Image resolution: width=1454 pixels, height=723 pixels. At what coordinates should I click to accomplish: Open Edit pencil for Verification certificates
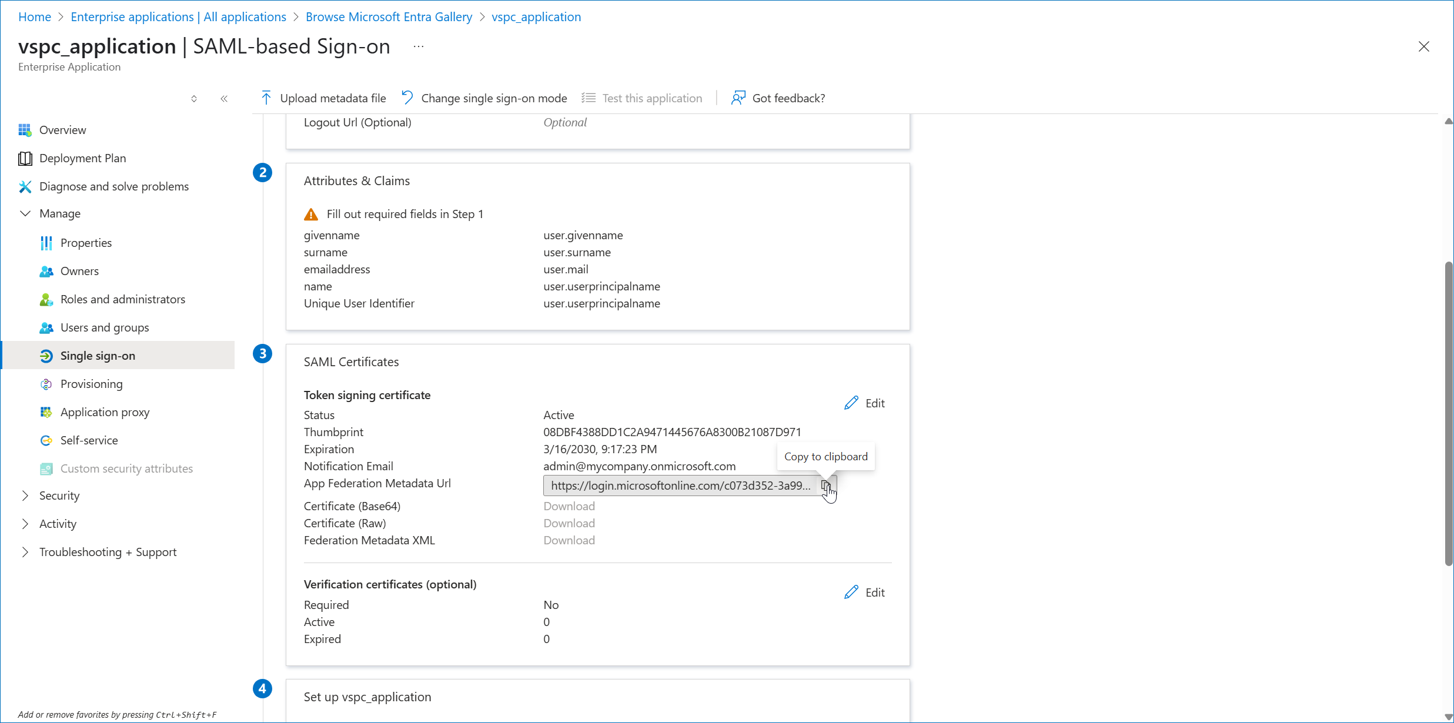(852, 592)
